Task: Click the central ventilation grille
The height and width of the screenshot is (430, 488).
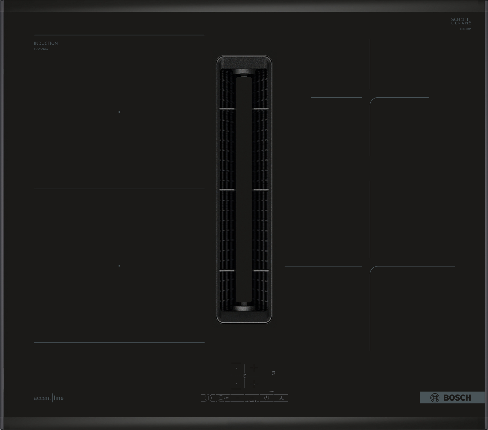Action: (244, 190)
